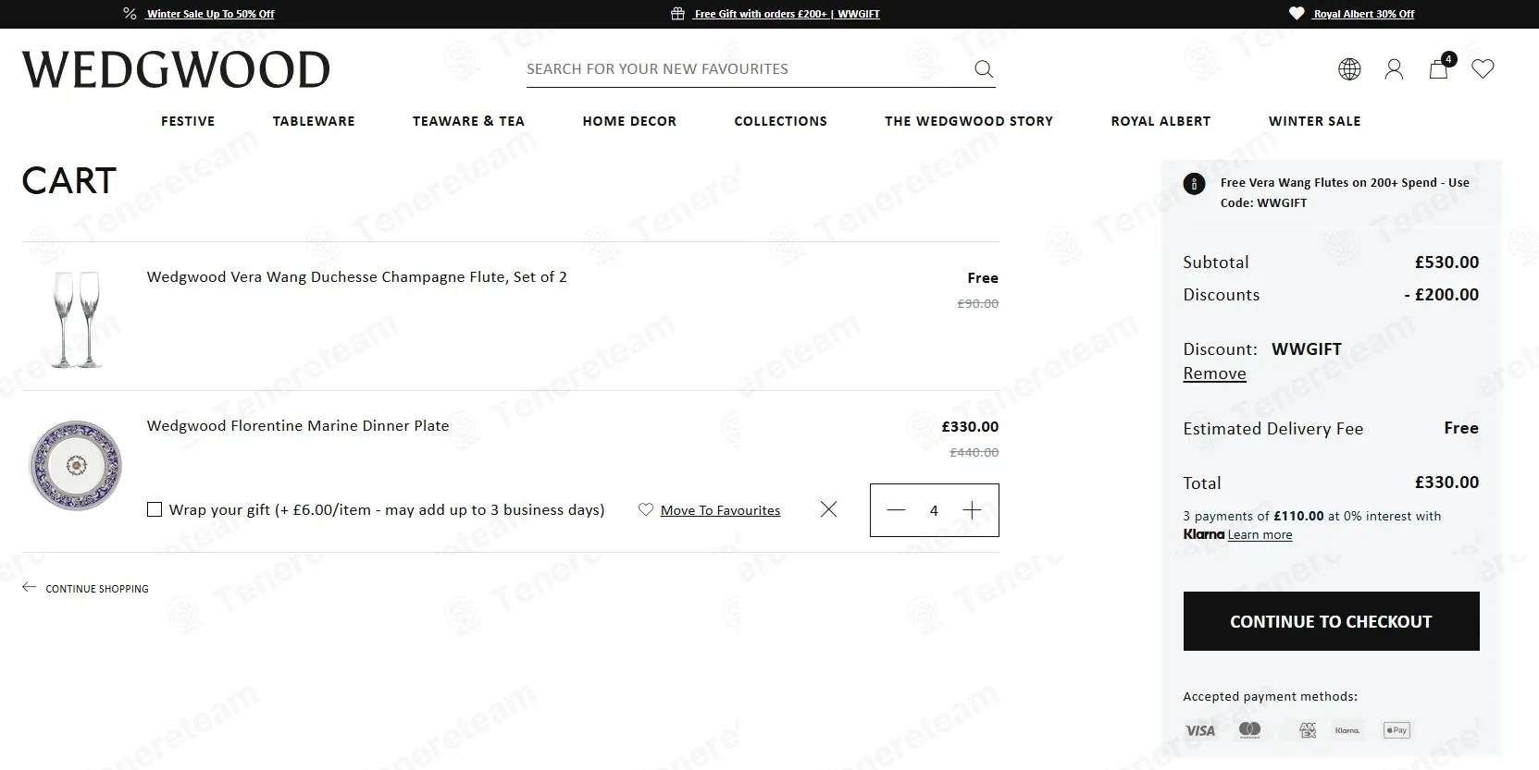
Task: Remove the Florentine Marine Dinner Plate item
Action: [828, 509]
